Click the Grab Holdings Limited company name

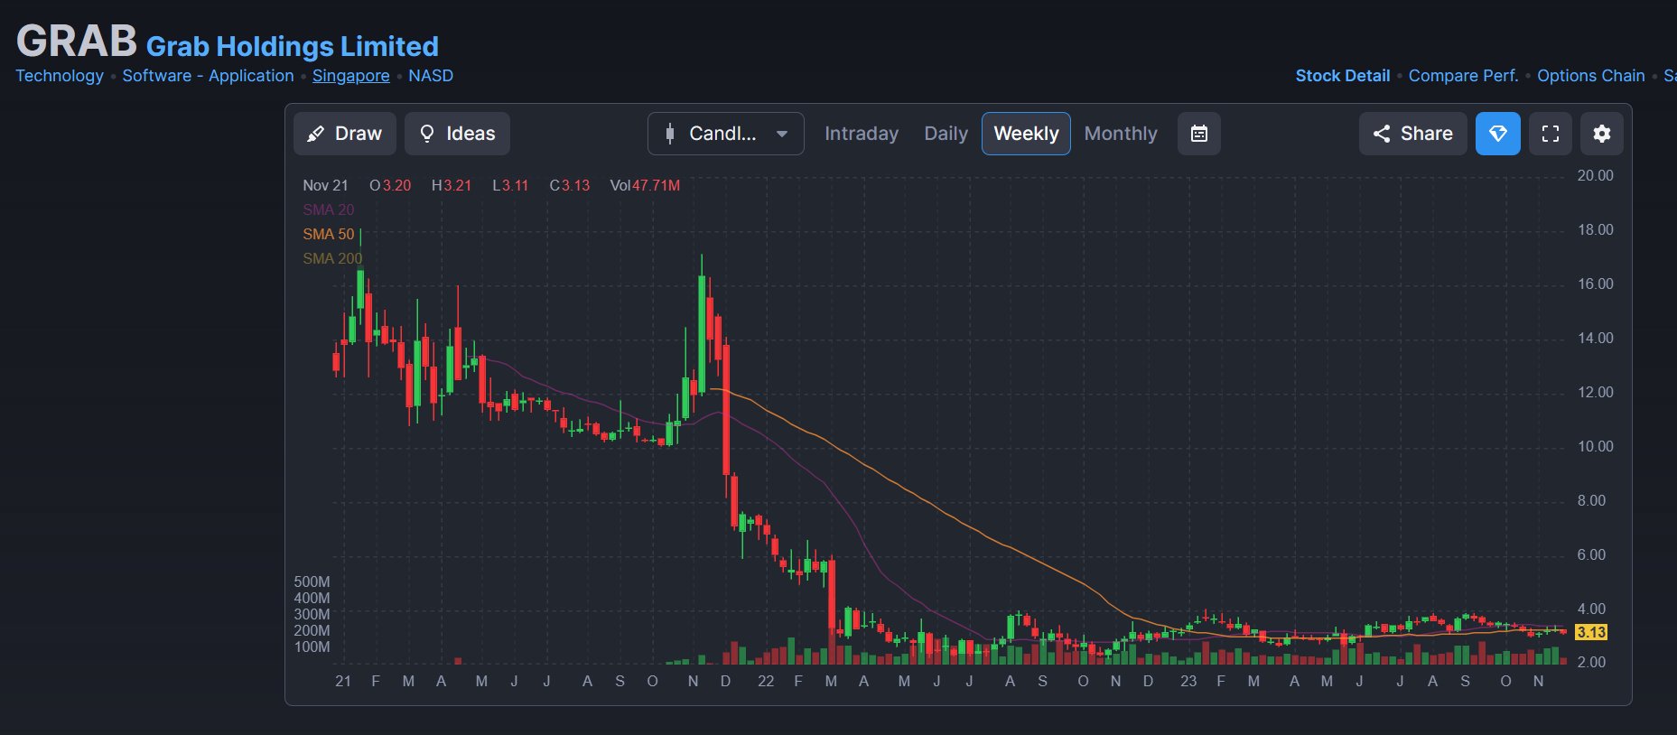click(293, 46)
